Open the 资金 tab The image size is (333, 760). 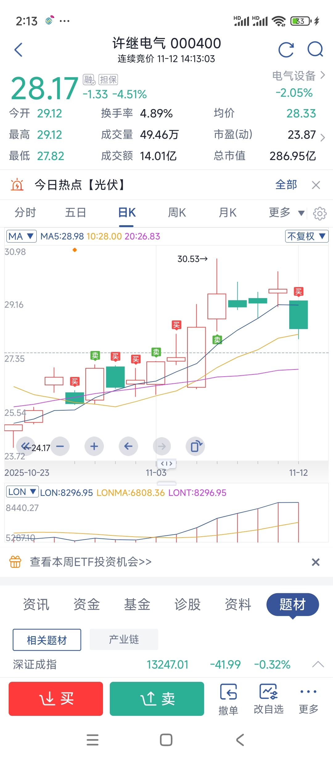click(x=87, y=605)
